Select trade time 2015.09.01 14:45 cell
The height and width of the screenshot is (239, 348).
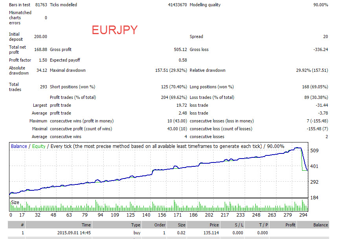point(74,233)
